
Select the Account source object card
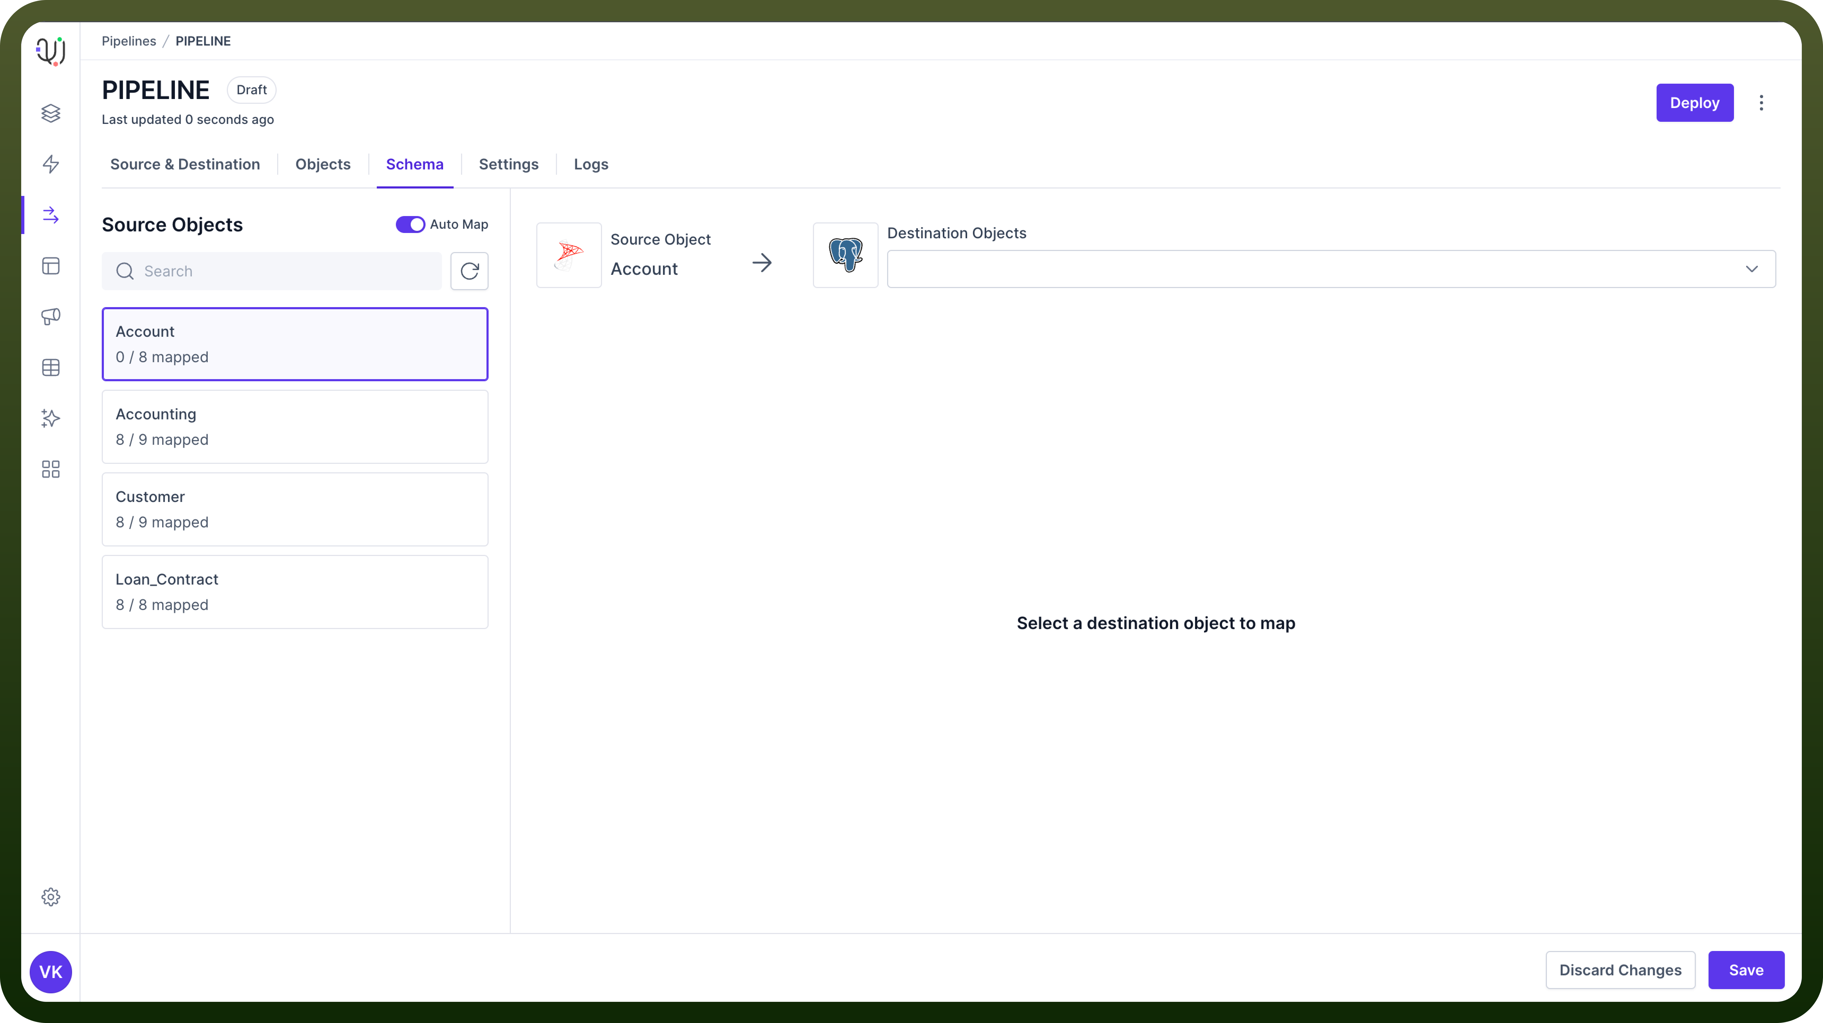point(295,344)
